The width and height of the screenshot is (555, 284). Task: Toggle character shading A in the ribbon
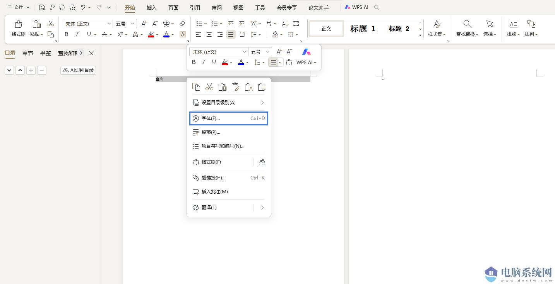[183, 34]
